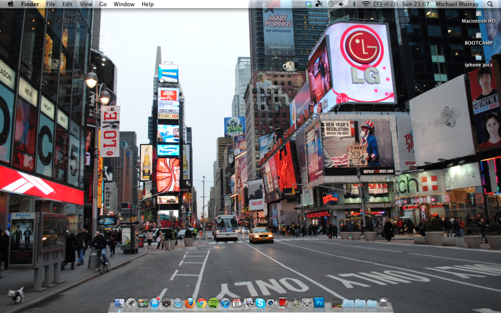Open Finder from the Dock
Viewport: 501px width, 313px height.
tap(120, 302)
